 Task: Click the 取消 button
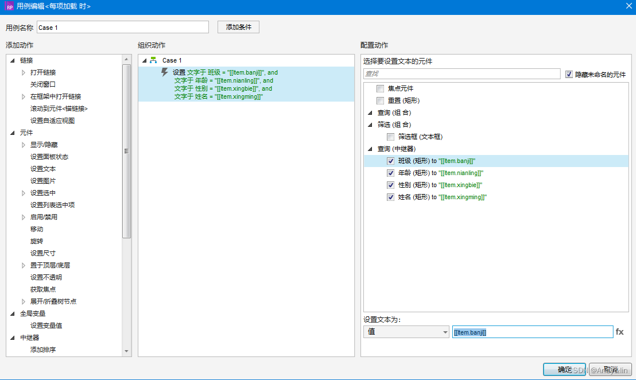[610, 369]
